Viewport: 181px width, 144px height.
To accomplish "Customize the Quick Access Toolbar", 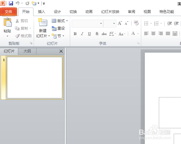I will (x=44, y=4).
